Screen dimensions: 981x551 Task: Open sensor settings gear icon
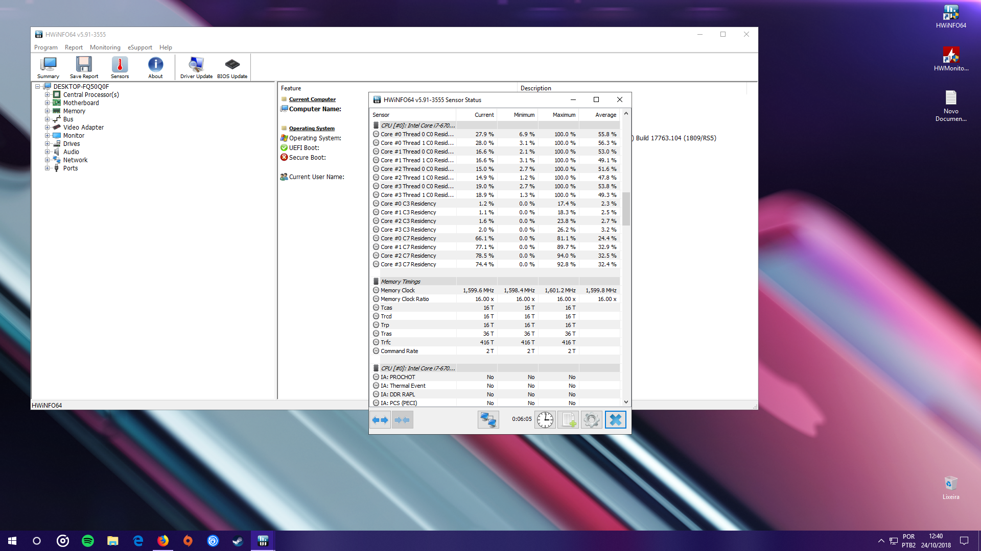592,420
